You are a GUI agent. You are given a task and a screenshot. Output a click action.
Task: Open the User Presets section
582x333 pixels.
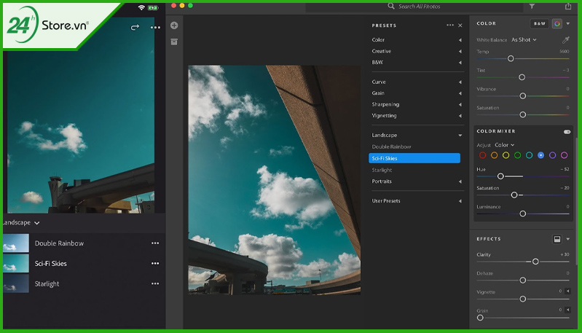[417, 201]
